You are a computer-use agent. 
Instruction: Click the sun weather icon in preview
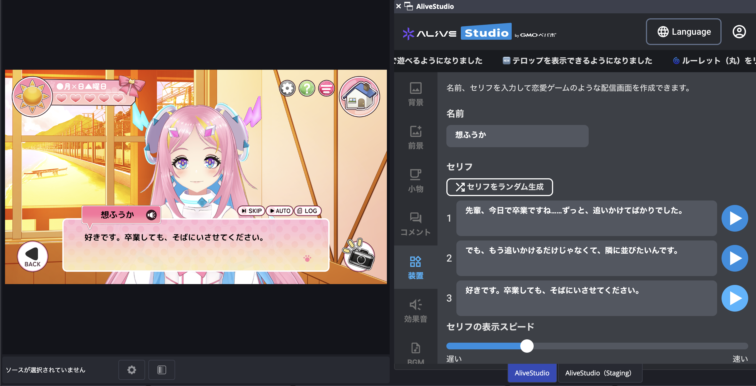[x=32, y=97]
